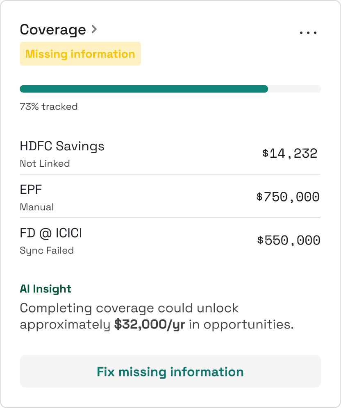Click the Not Linked status text
341x408 pixels.
[x=45, y=163]
